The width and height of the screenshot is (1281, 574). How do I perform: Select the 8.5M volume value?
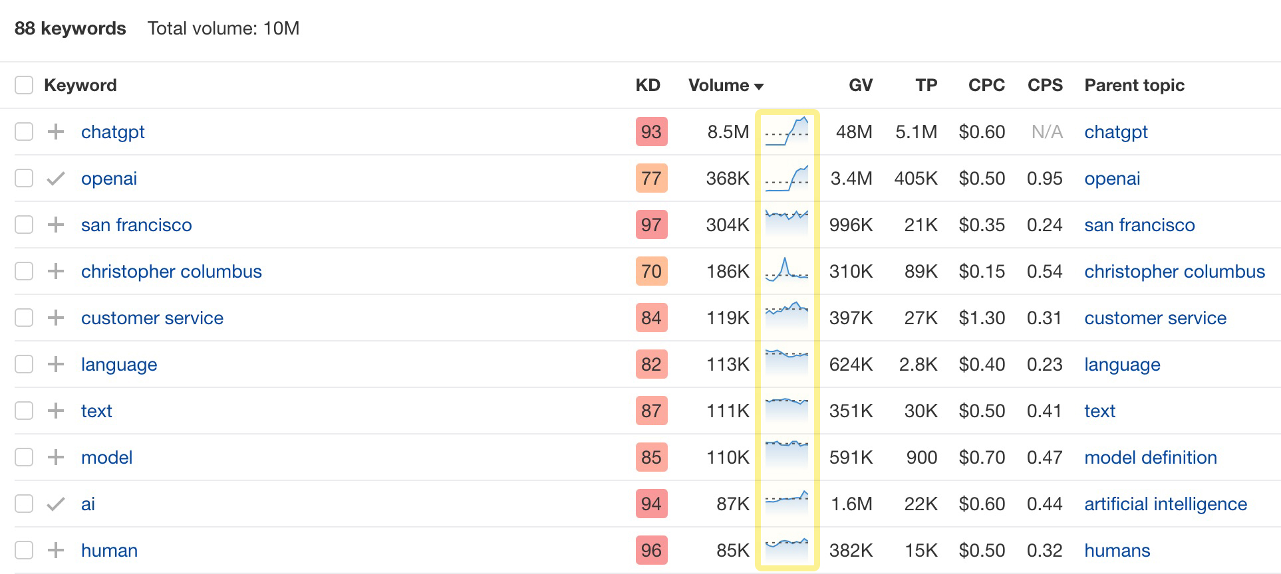point(728,132)
